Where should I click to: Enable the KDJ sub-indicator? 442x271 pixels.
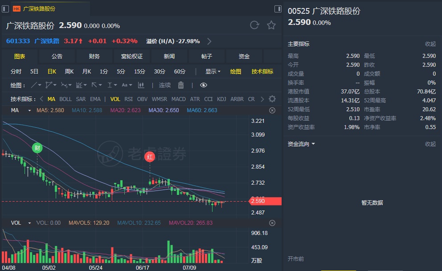(221, 99)
